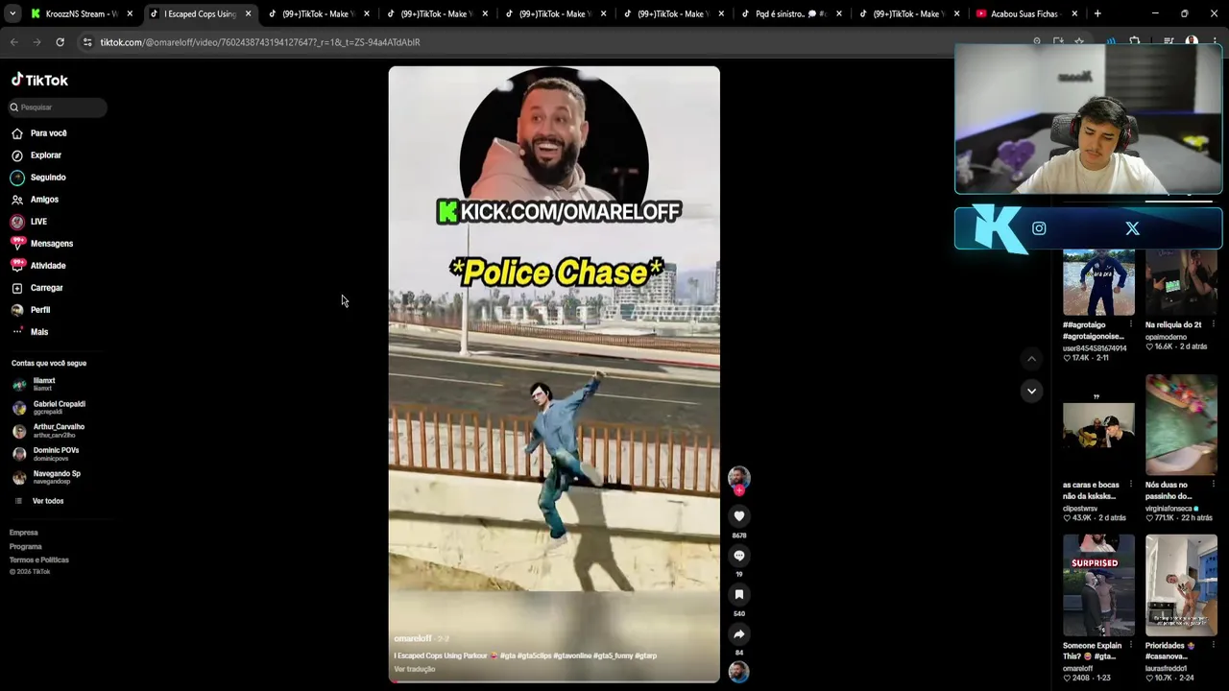Viewport: 1229px width, 691px height.
Task: Seek on the video progress bar
Action: (x=554, y=681)
